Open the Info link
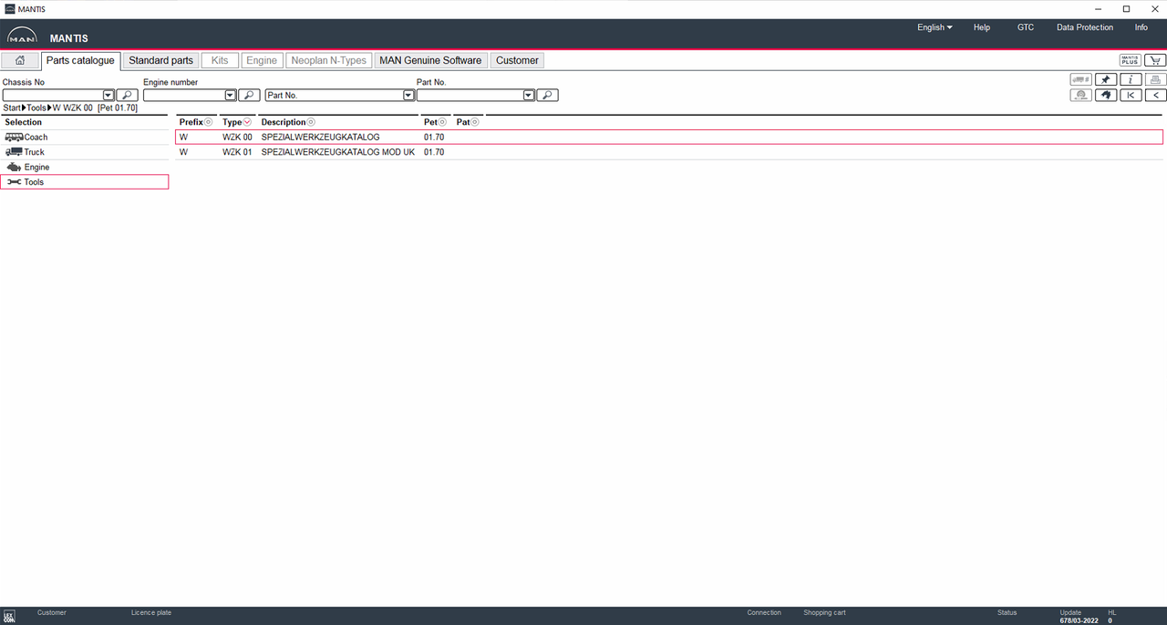This screenshot has height=625, width=1167. click(1141, 27)
